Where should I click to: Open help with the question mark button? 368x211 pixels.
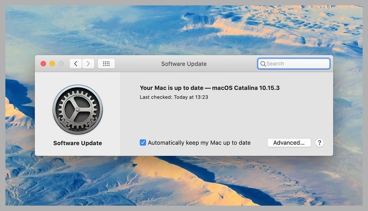(x=320, y=143)
